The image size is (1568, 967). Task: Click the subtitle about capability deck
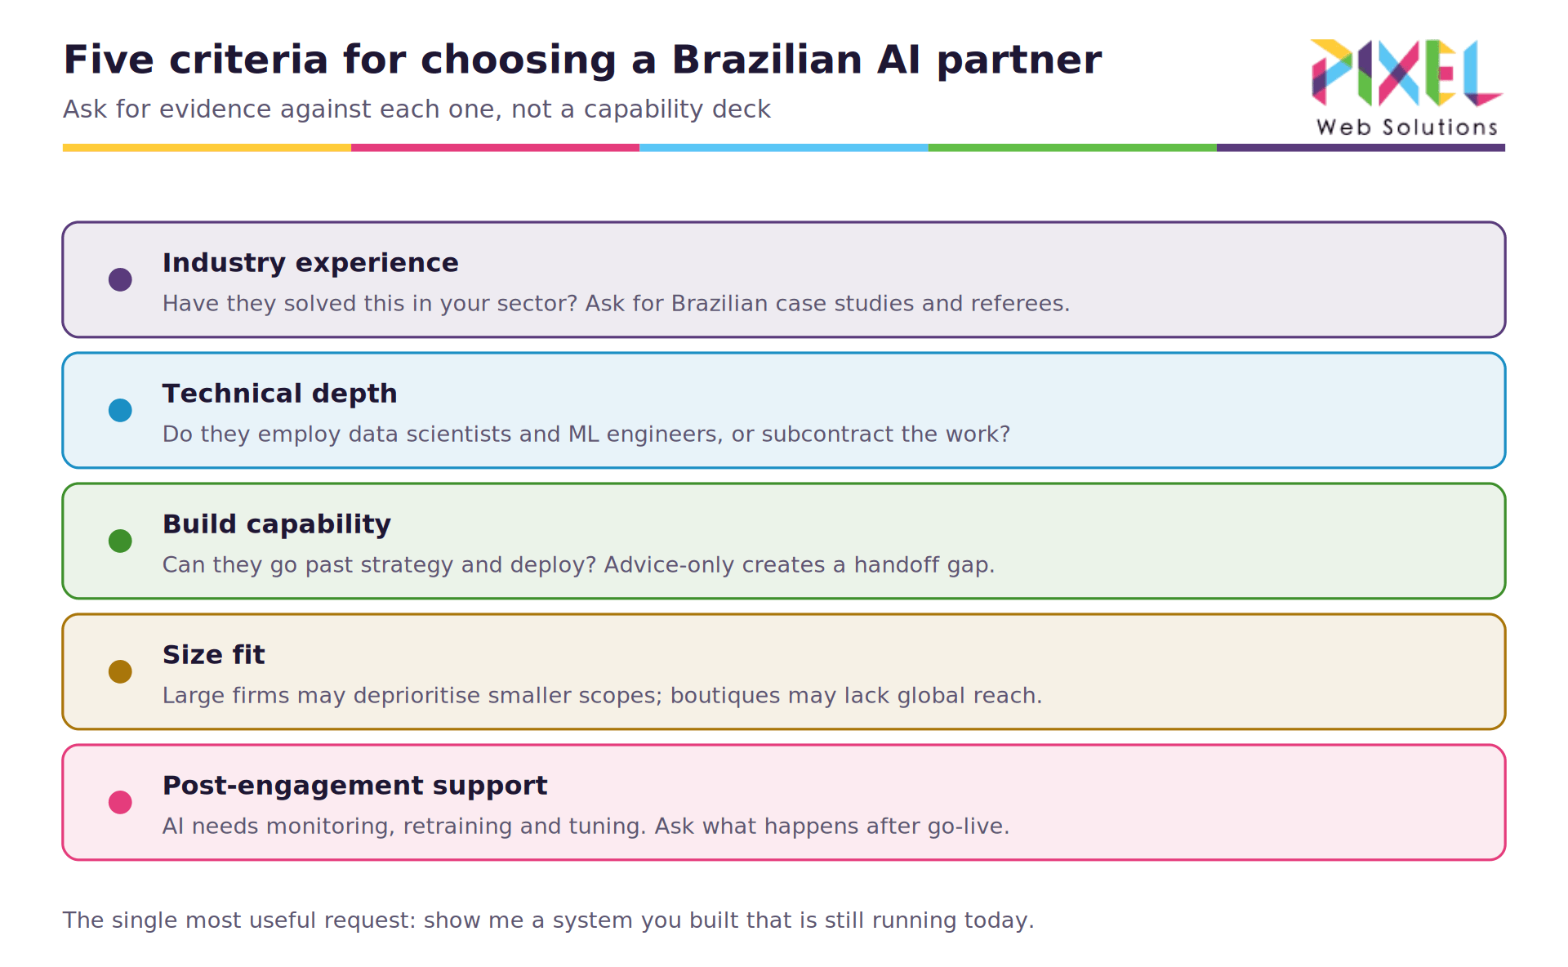(x=416, y=109)
